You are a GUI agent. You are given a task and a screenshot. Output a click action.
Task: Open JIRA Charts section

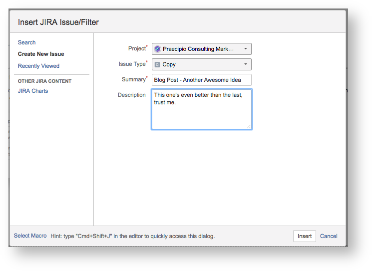pos(33,91)
